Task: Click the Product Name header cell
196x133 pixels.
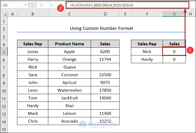Action: coord(69,44)
